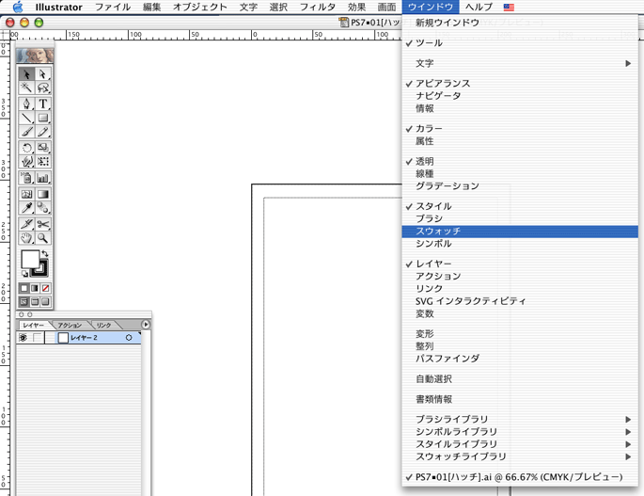Open the ファイル menu
Image resolution: width=644 pixels, height=496 pixels.
click(x=113, y=7)
